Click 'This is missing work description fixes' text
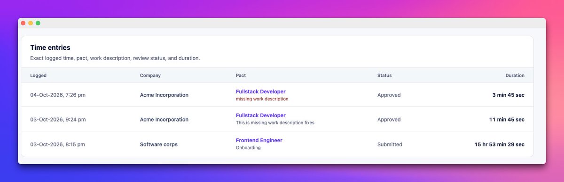564x182 pixels. [275, 123]
